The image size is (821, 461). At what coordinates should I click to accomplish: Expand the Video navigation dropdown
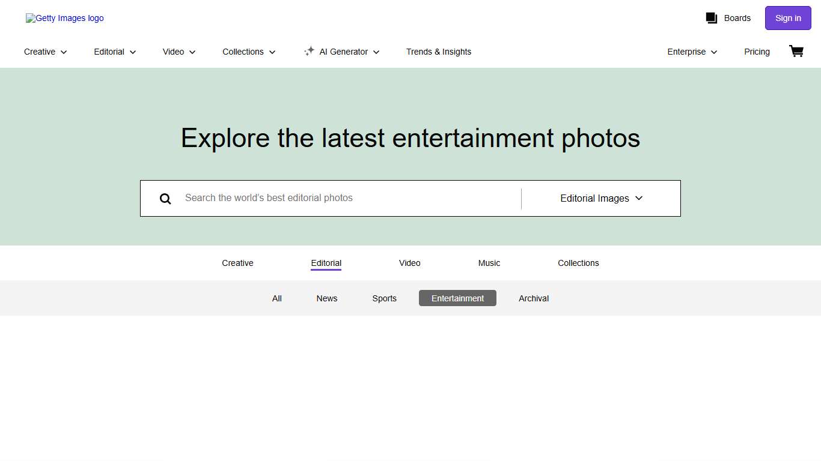(179, 52)
